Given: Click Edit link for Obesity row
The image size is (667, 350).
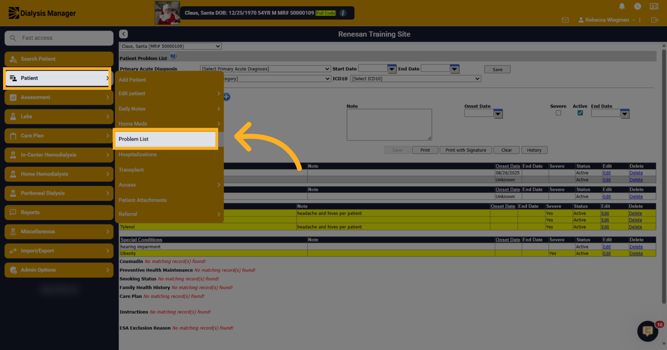Looking at the screenshot, I should point(607,253).
